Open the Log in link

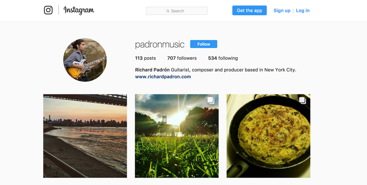(303, 10)
